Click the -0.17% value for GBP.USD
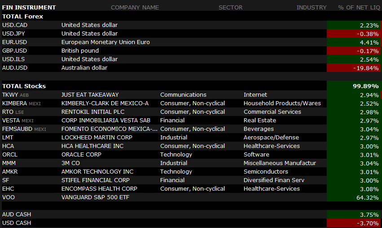382x228 pixels. [x=368, y=51]
